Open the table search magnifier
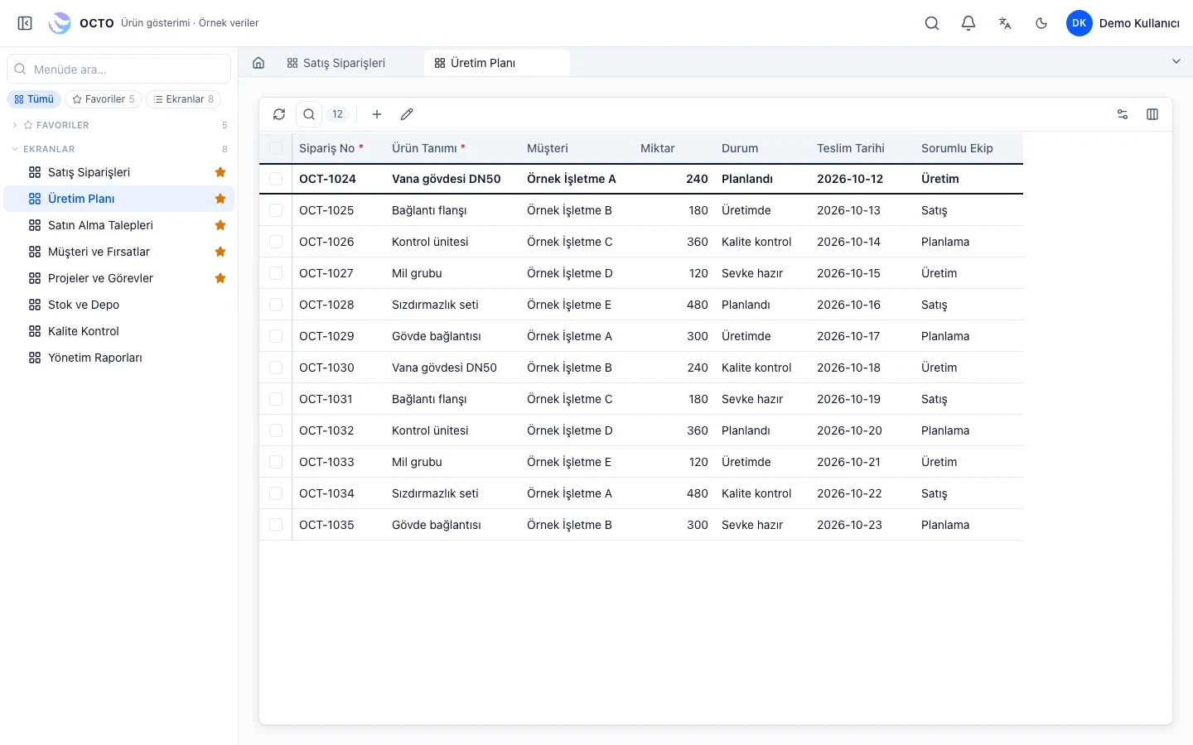This screenshot has height=745, width=1193. pos(309,114)
